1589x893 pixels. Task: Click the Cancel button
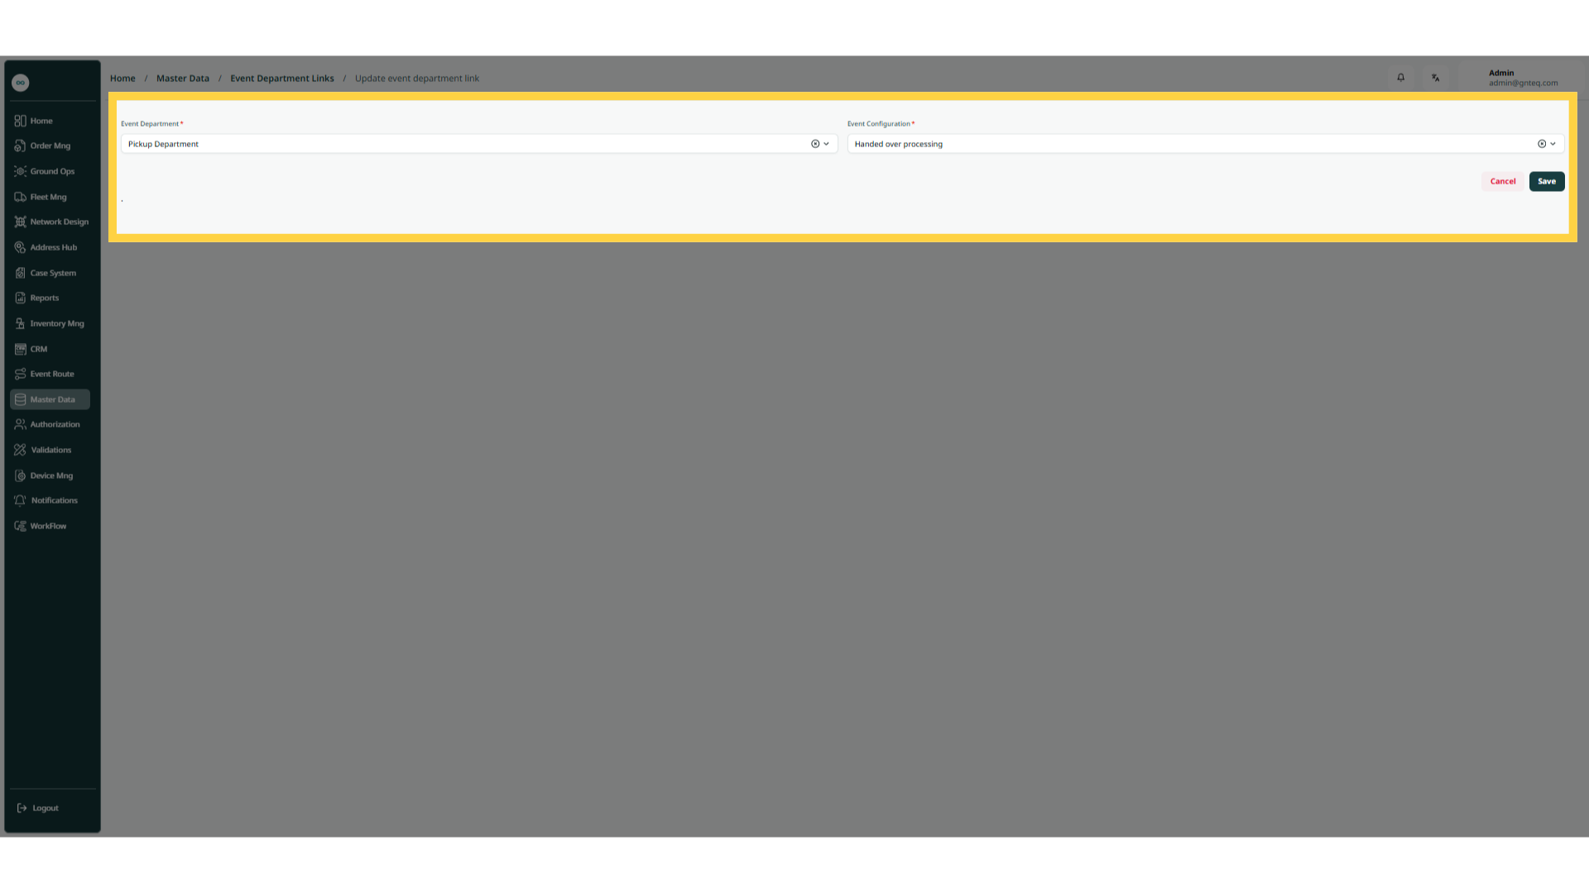click(1503, 181)
